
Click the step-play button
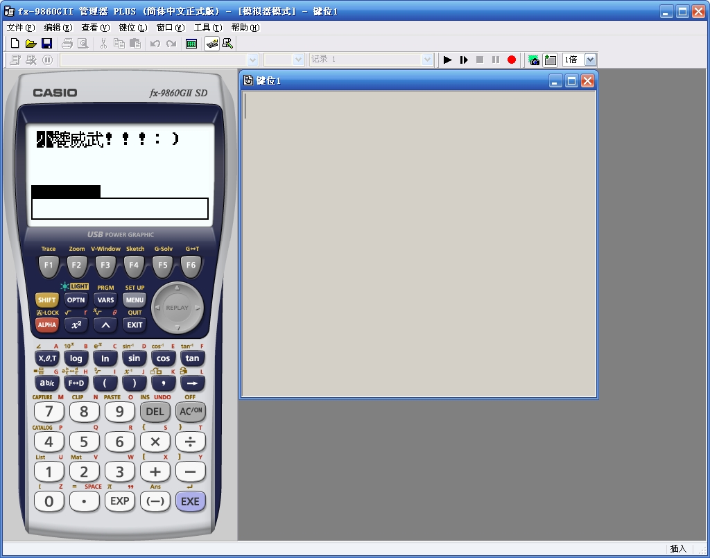pyautogui.click(x=464, y=60)
